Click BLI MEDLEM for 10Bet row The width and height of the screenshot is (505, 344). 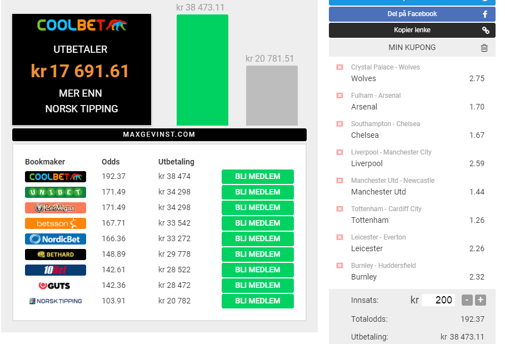point(258,270)
